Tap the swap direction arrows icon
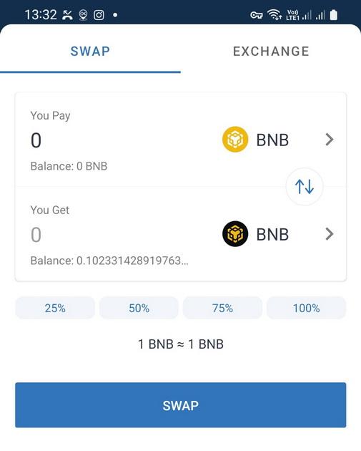This screenshot has width=361, height=451. pos(305,186)
